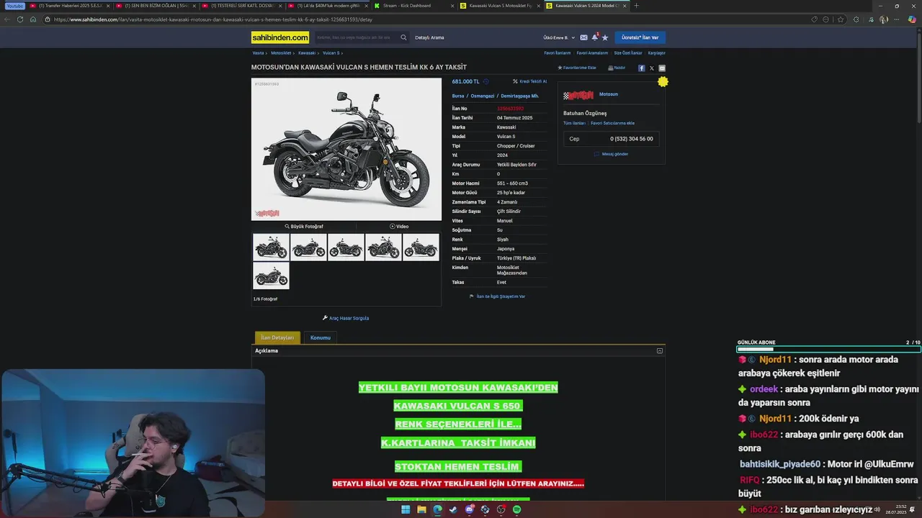Open Spotify from taskbar
This screenshot has height=518, width=922.
pyautogui.click(x=516, y=509)
